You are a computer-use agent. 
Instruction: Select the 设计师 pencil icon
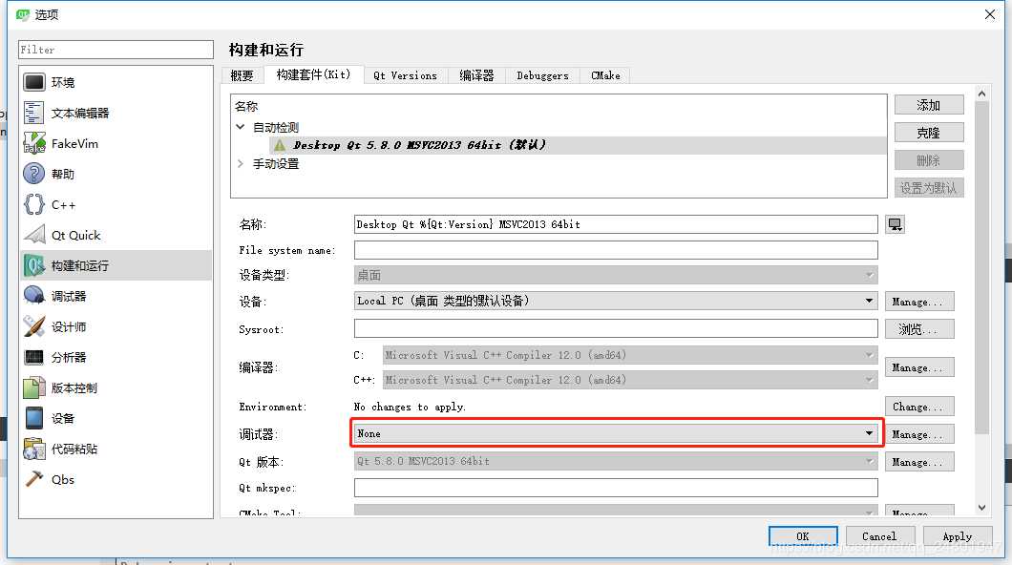coord(34,326)
